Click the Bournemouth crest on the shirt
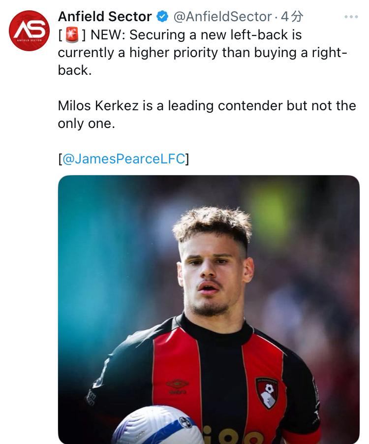Viewport: 369px width, 444px height. click(x=267, y=392)
